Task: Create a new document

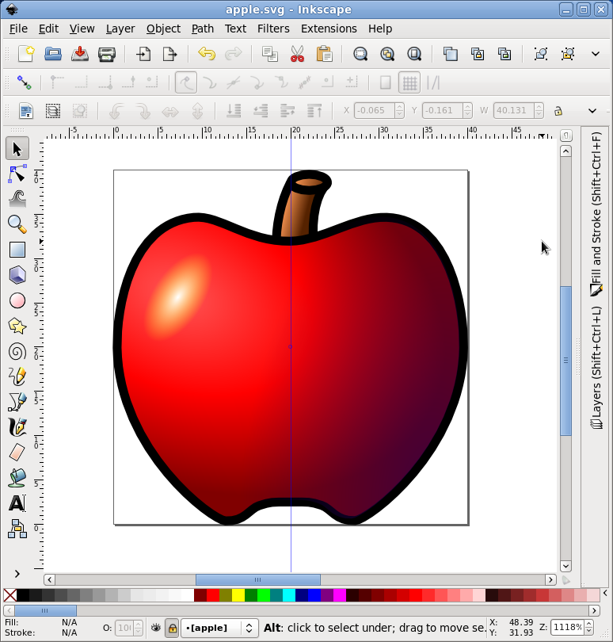Action: click(x=26, y=54)
